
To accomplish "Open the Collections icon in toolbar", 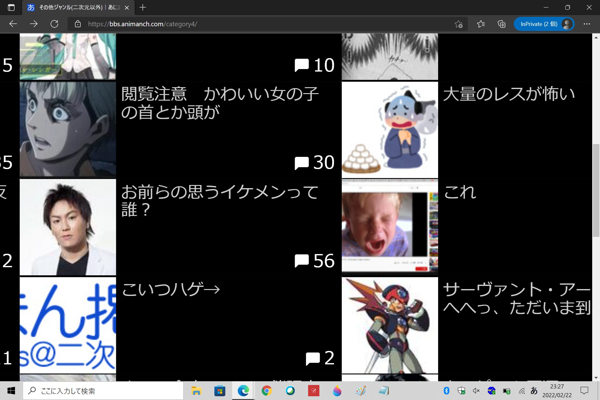I will click(502, 24).
